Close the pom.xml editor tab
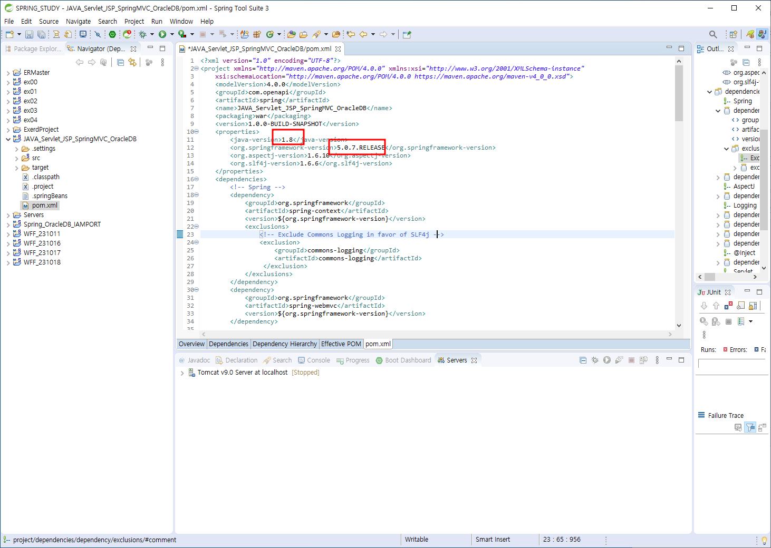The width and height of the screenshot is (771, 548). tap(338, 49)
